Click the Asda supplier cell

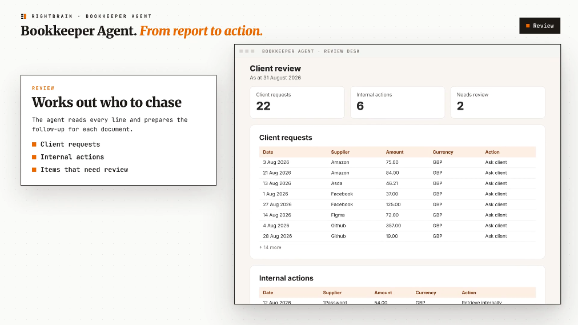[x=336, y=183]
